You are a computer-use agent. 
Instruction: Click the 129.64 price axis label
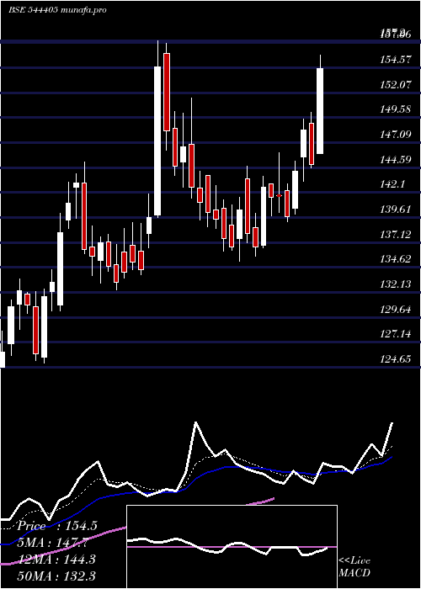396,309
